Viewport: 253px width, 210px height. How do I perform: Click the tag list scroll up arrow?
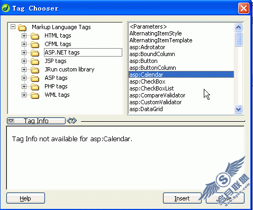pyautogui.click(x=239, y=27)
